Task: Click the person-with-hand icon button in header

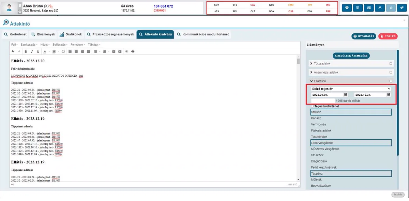Action: pyautogui.click(x=380, y=7)
